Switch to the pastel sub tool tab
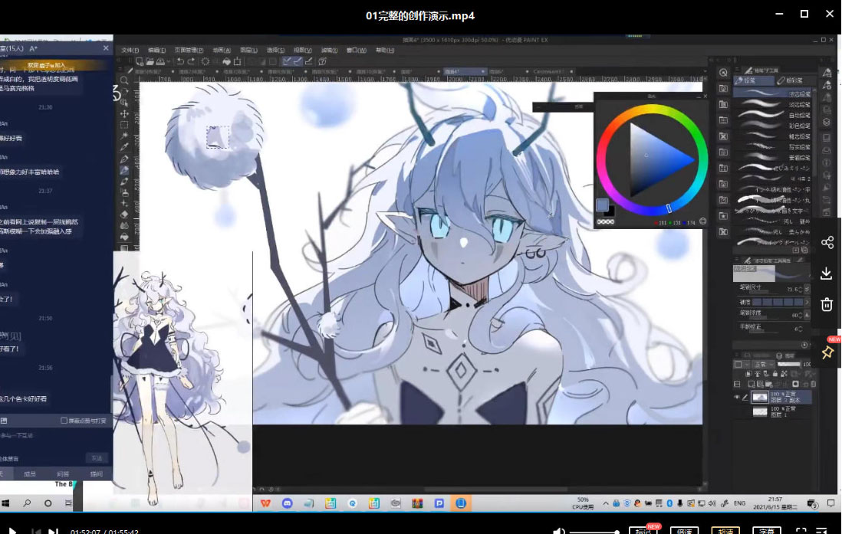 point(794,80)
